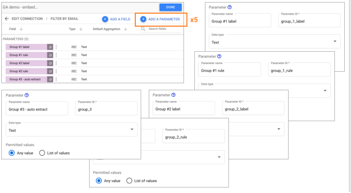Select Any value in the group_3 panel
The height and width of the screenshot is (193, 351).
pyautogui.click(x=12, y=153)
